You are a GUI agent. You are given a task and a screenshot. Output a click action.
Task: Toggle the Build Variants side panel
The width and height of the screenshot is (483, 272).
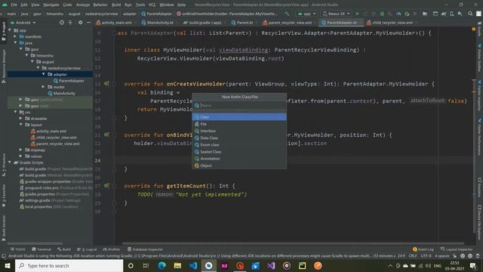(4, 228)
